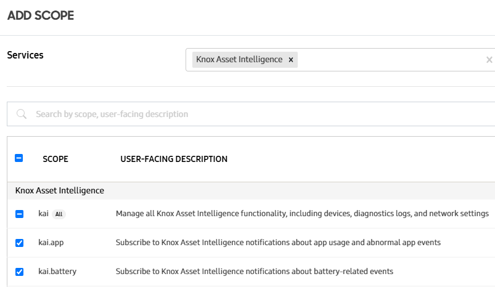Open the Services selection dropdown
Viewport: 495px width, 287px height.
click(388, 60)
